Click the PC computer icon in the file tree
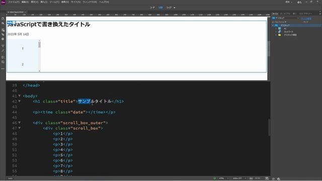The height and width of the screenshot is (181, 322). pos(280,29)
